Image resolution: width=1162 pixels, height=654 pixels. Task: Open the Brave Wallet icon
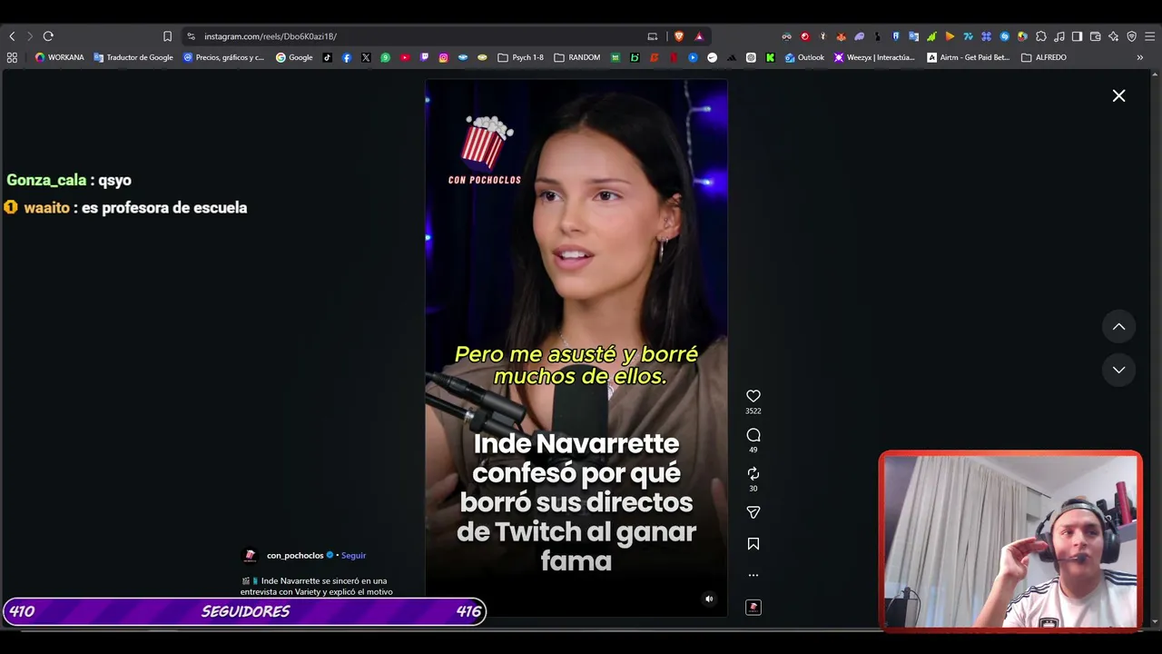click(1095, 36)
